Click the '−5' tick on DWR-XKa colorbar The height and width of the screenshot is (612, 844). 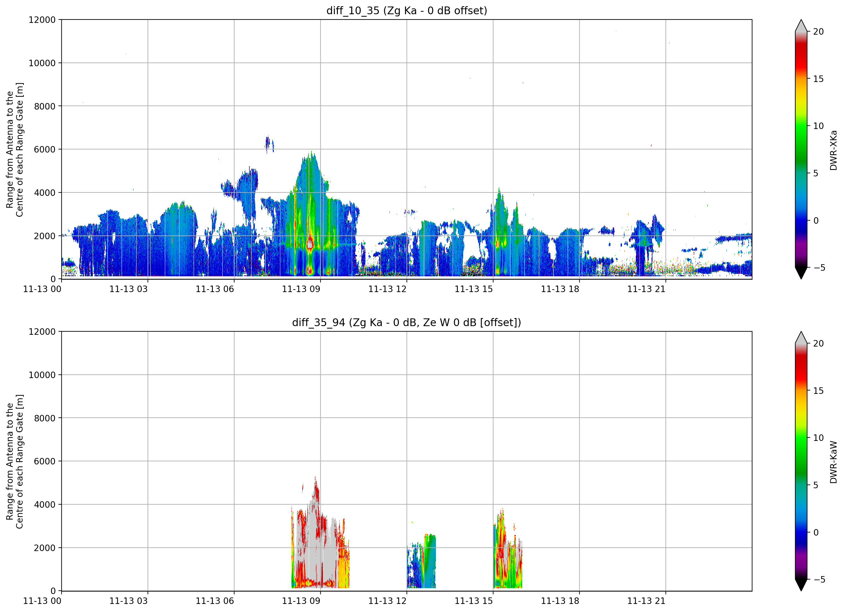[x=818, y=267]
